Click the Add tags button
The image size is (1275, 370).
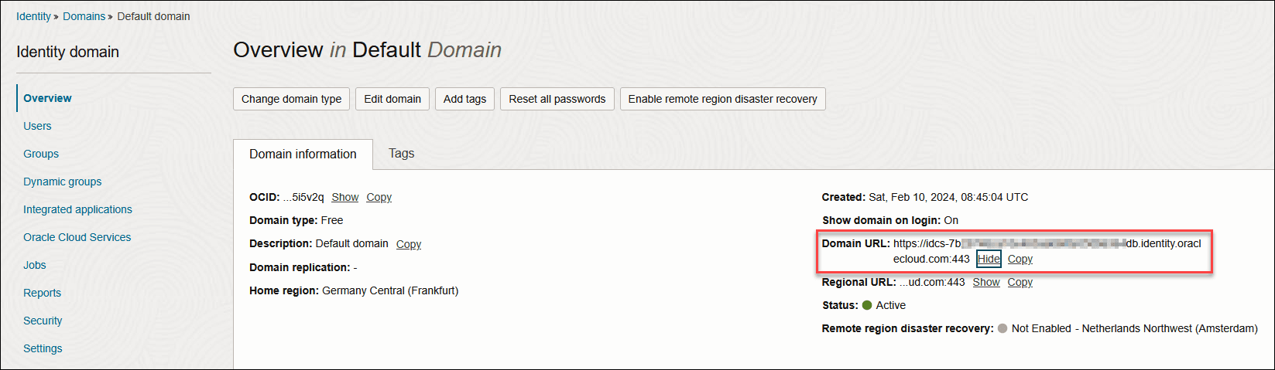click(464, 99)
